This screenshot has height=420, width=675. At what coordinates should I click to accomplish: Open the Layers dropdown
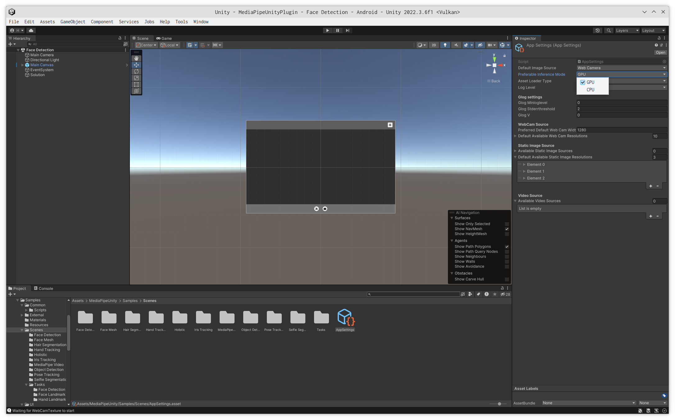pos(627,30)
